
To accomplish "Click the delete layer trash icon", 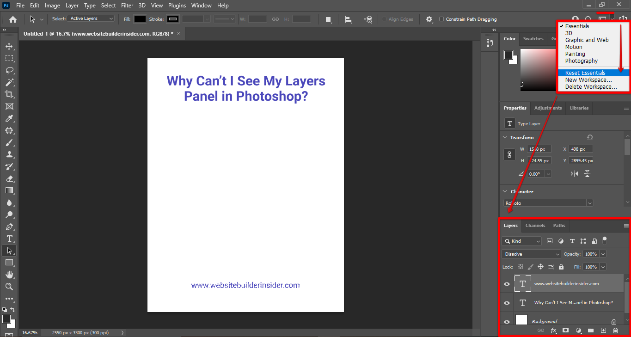I will pyautogui.click(x=615, y=331).
